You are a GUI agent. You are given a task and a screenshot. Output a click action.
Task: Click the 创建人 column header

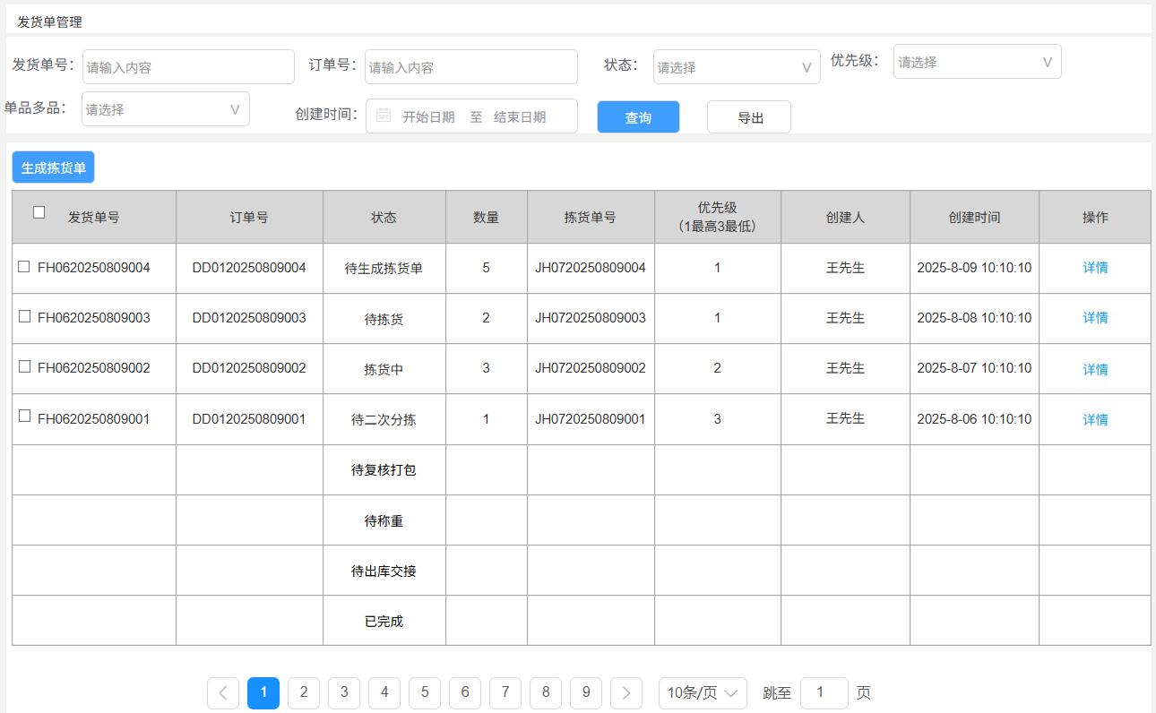[x=845, y=217]
